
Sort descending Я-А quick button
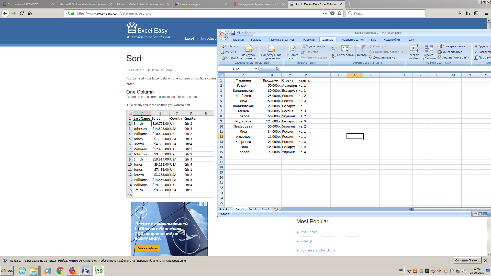(x=334, y=55)
